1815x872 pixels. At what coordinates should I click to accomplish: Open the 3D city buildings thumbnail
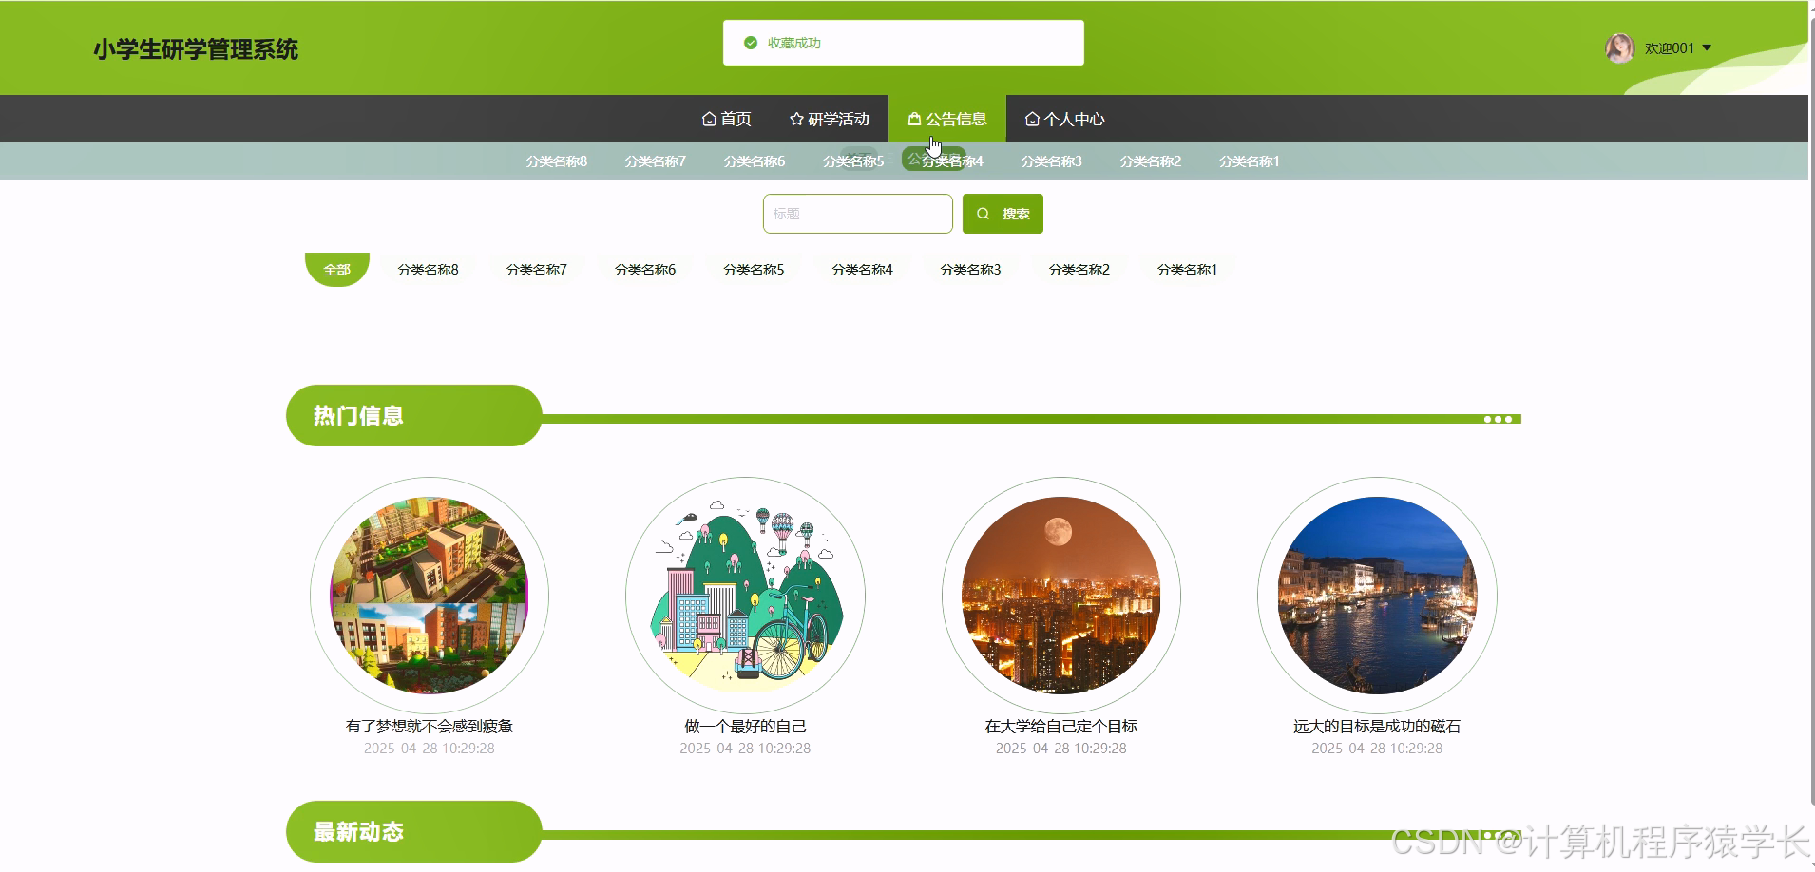[x=430, y=596]
